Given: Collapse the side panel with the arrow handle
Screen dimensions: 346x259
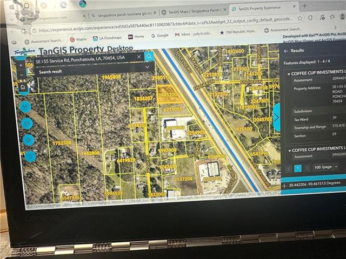Looking at the screenshot, I should point(276,118).
